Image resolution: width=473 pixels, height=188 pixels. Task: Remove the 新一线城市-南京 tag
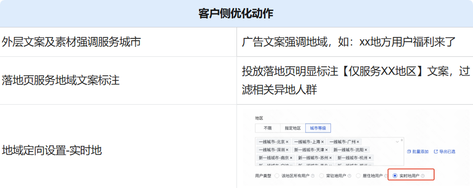coord(291,158)
